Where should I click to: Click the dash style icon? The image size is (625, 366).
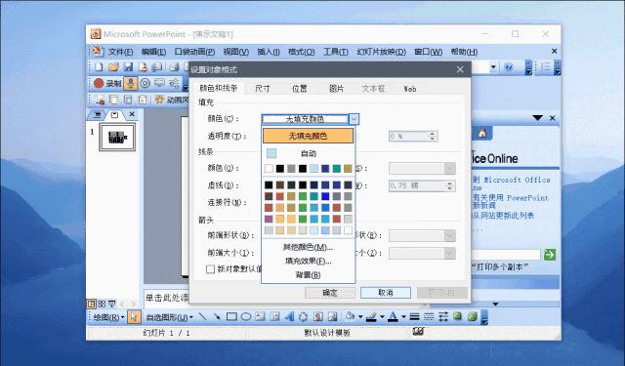429,317
